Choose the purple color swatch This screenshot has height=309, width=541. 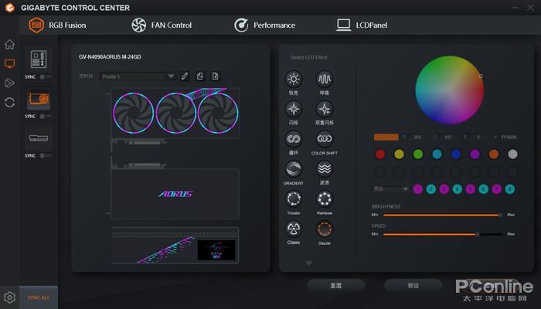[x=475, y=154]
